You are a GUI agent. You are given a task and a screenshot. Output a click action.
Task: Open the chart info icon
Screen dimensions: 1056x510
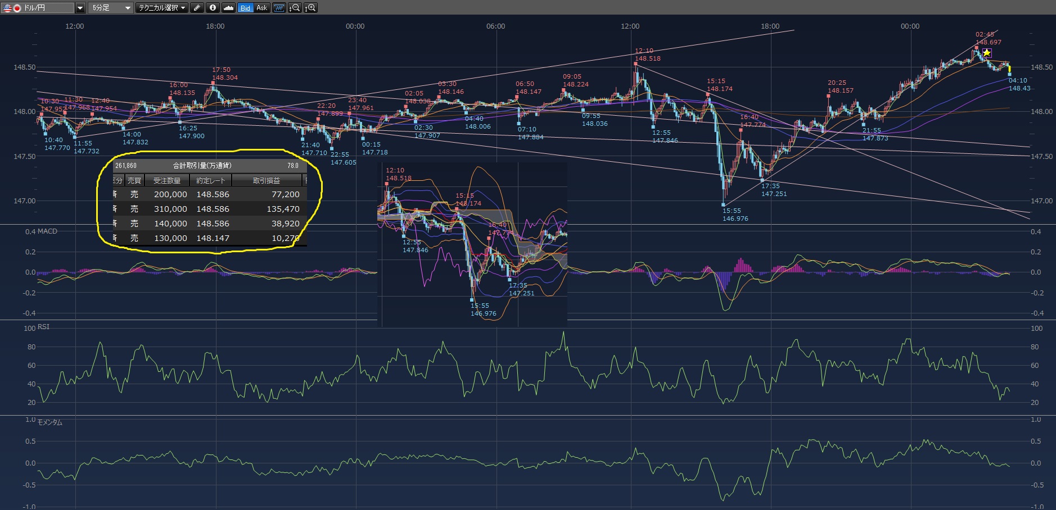[213, 8]
